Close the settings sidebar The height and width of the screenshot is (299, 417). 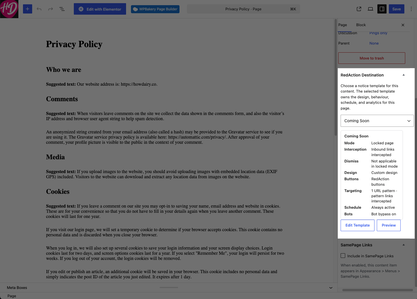tap(403, 25)
